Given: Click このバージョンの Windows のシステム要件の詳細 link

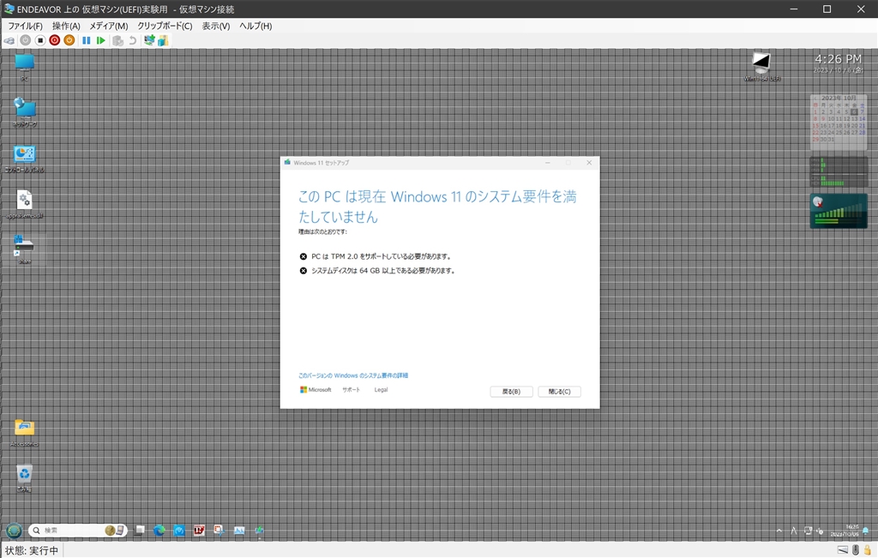Looking at the screenshot, I should coord(353,375).
